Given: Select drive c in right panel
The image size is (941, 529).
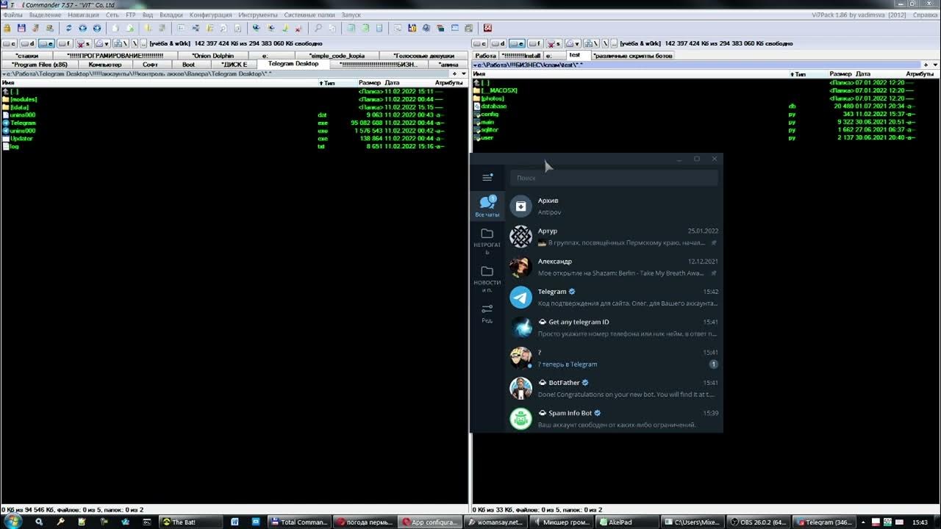Looking at the screenshot, I should click(x=480, y=43).
